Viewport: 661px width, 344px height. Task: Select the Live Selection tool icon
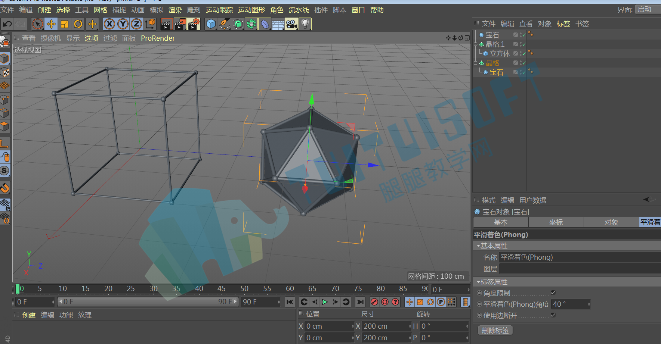coord(37,24)
